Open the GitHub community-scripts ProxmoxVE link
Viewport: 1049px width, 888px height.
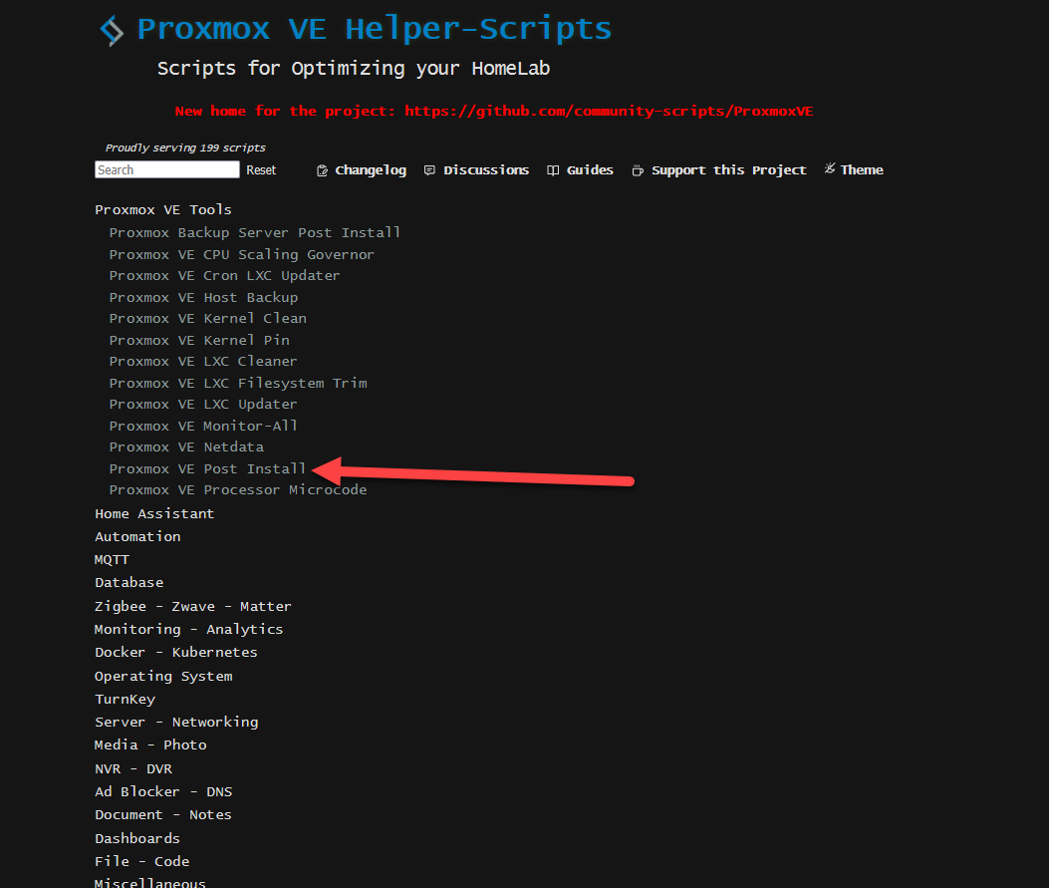(x=609, y=111)
